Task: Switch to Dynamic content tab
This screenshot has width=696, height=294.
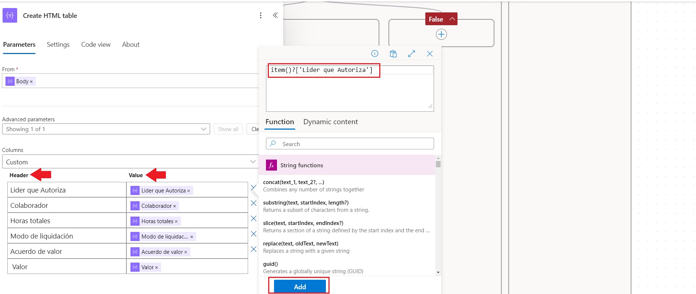Action: pyautogui.click(x=330, y=122)
